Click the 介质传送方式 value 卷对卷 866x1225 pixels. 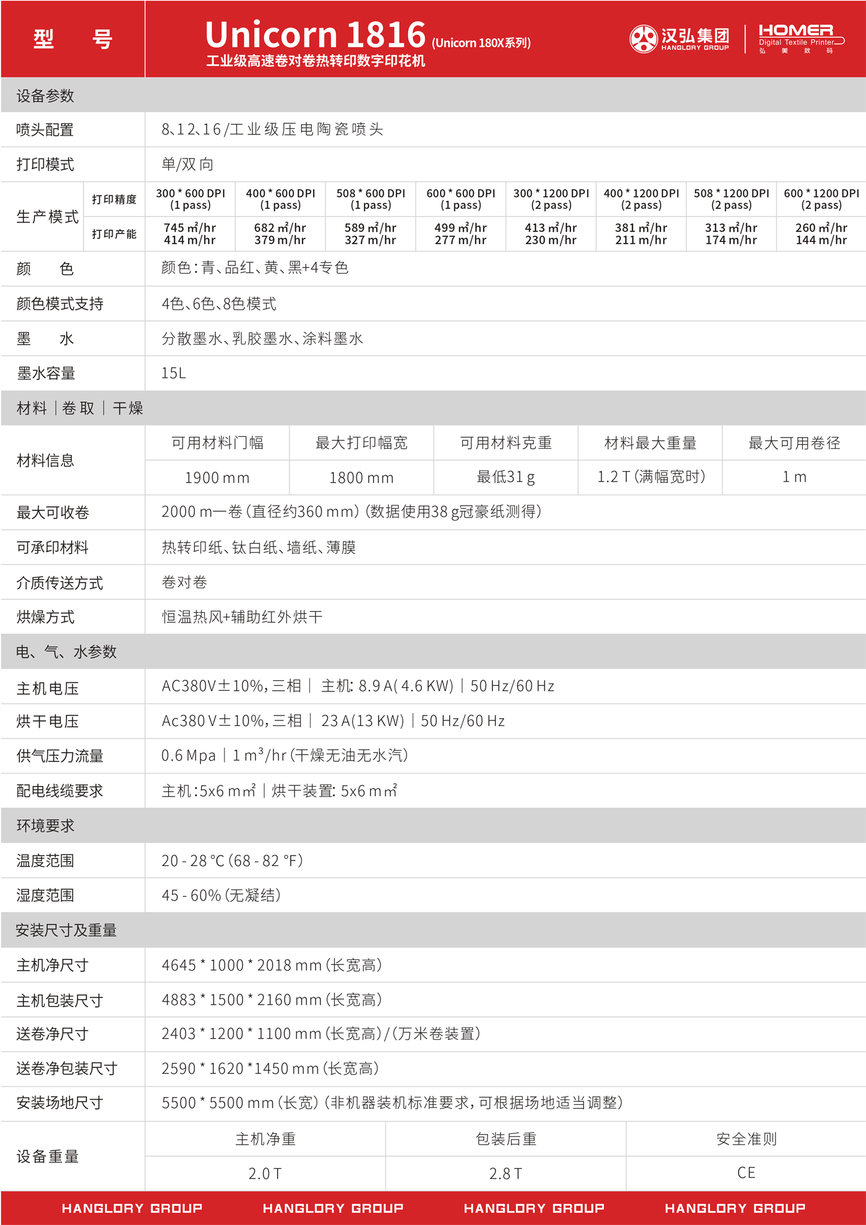click(184, 582)
